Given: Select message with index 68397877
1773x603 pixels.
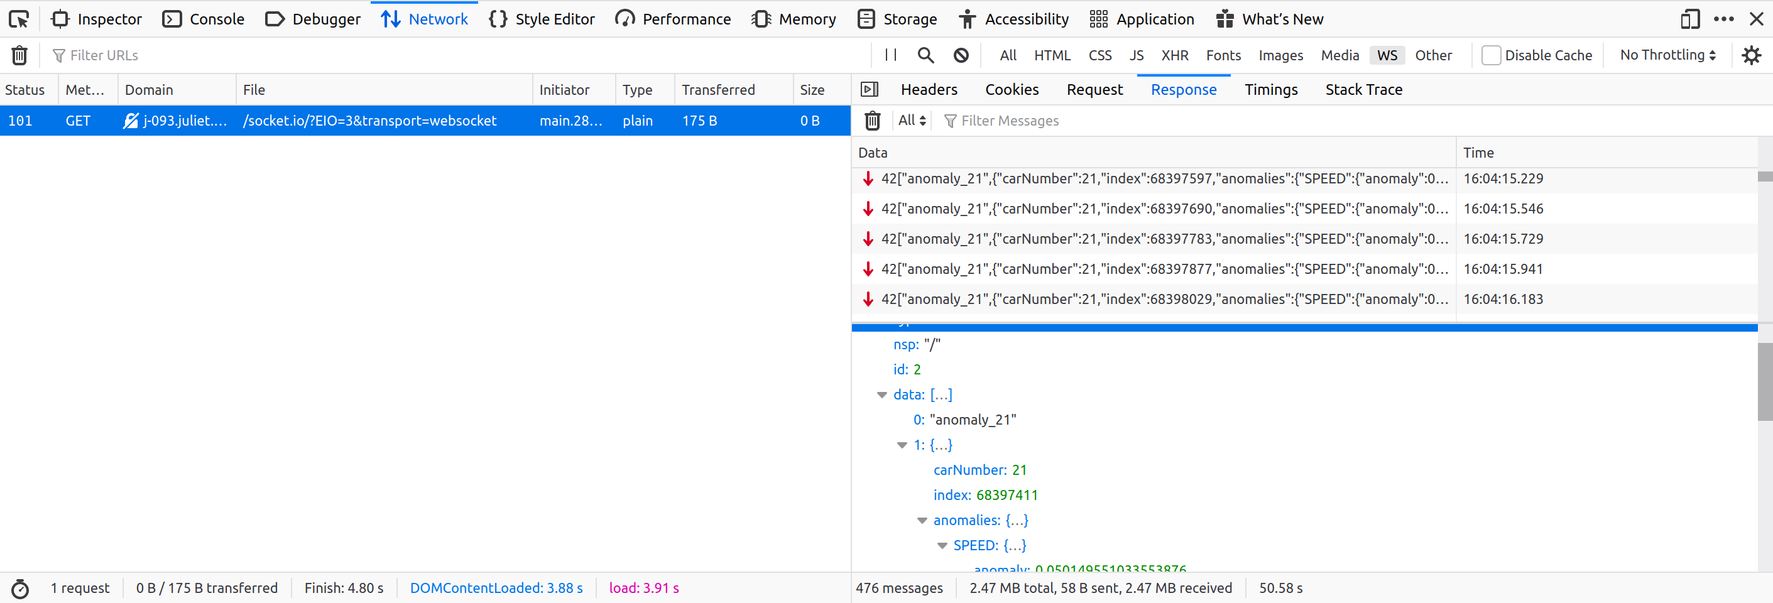Looking at the screenshot, I should 1304,269.
